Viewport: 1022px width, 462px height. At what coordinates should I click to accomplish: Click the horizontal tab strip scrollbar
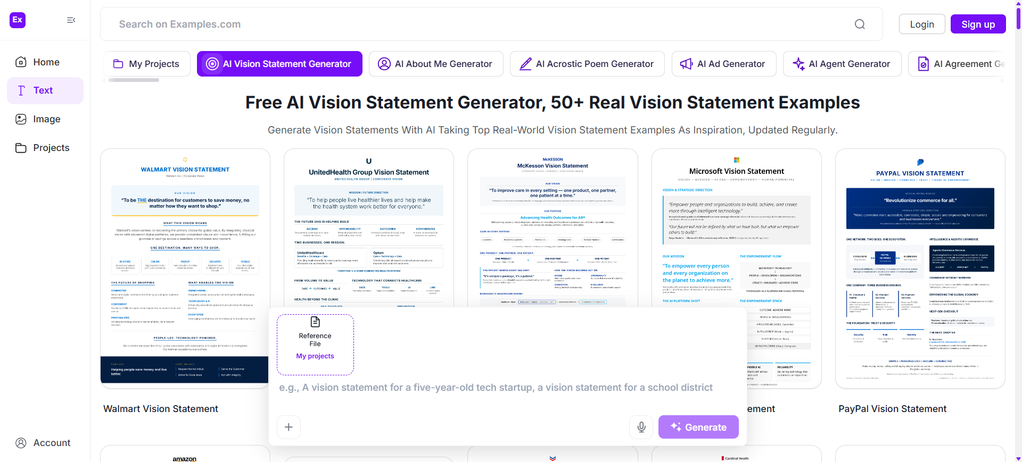point(134,80)
